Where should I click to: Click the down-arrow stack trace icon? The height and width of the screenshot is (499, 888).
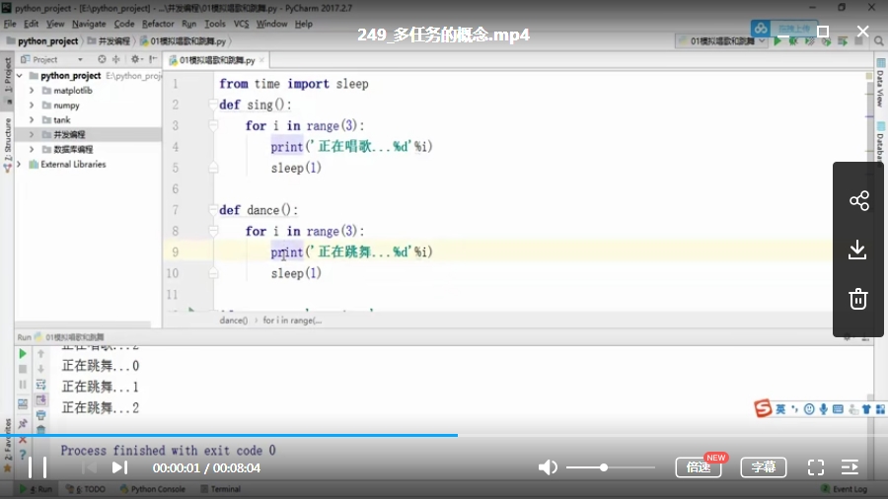point(40,369)
